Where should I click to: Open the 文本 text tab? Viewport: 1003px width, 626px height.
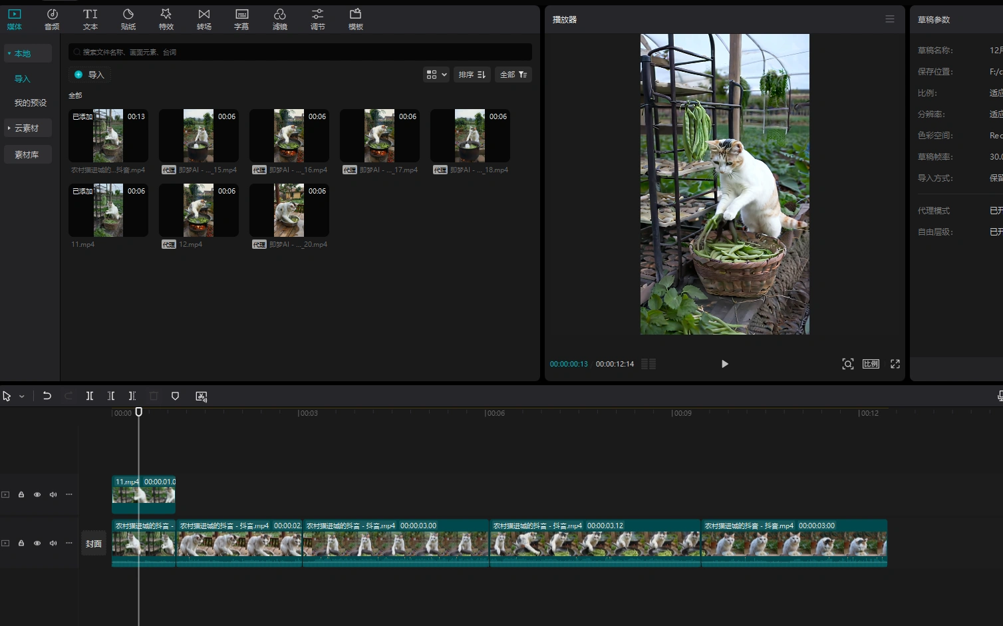[x=90, y=19]
